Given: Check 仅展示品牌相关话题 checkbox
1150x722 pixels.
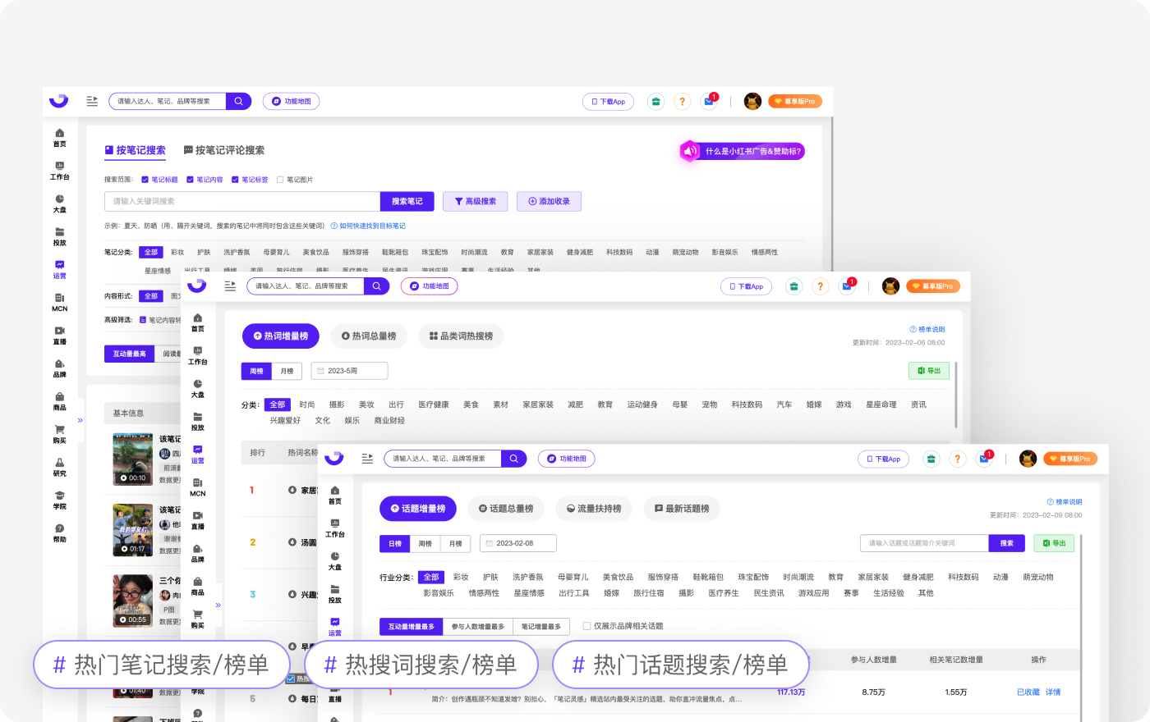Looking at the screenshot, I should point(586,626).
